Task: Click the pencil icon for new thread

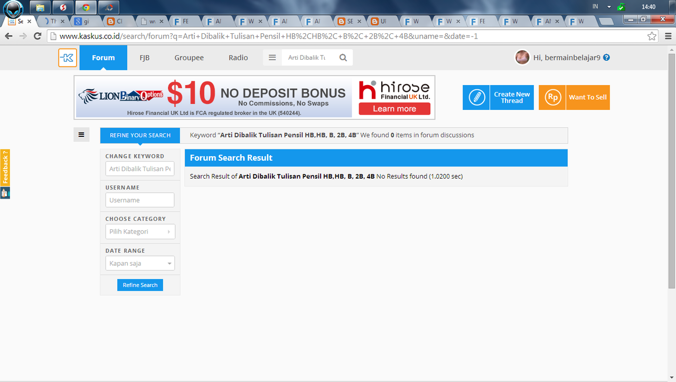Action: click(x=476, y=97)
